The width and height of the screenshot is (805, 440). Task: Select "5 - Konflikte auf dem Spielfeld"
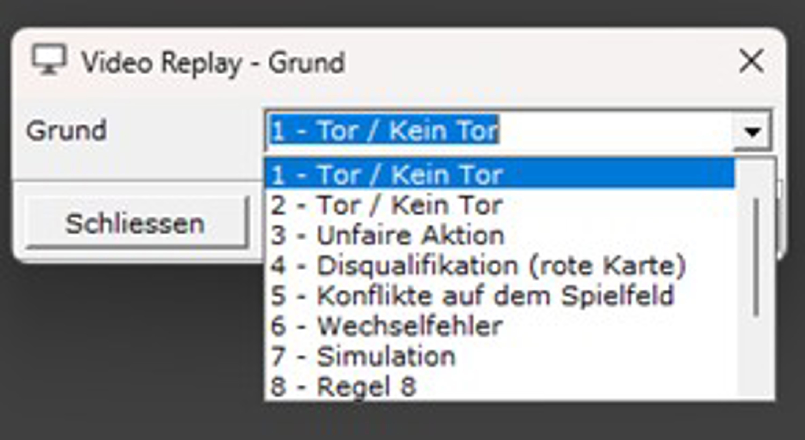472,296
